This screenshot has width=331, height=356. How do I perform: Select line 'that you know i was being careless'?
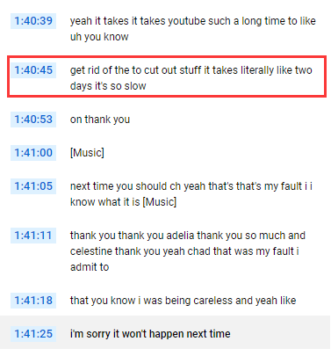tap(165, 301)
